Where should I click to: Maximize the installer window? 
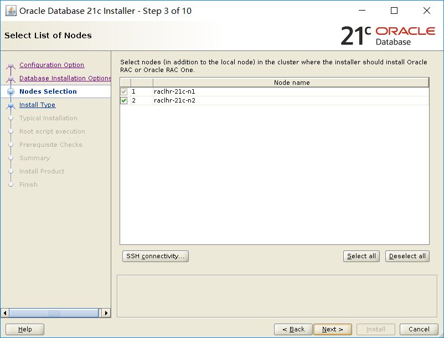(394, 11)
